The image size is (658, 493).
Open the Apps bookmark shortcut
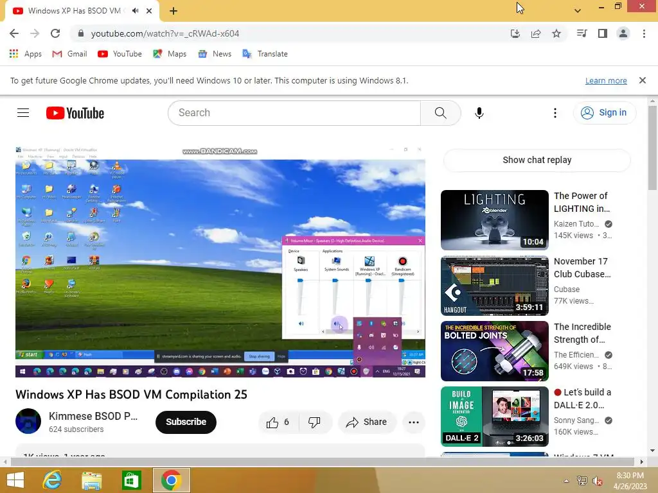click(x=25, y=54)
